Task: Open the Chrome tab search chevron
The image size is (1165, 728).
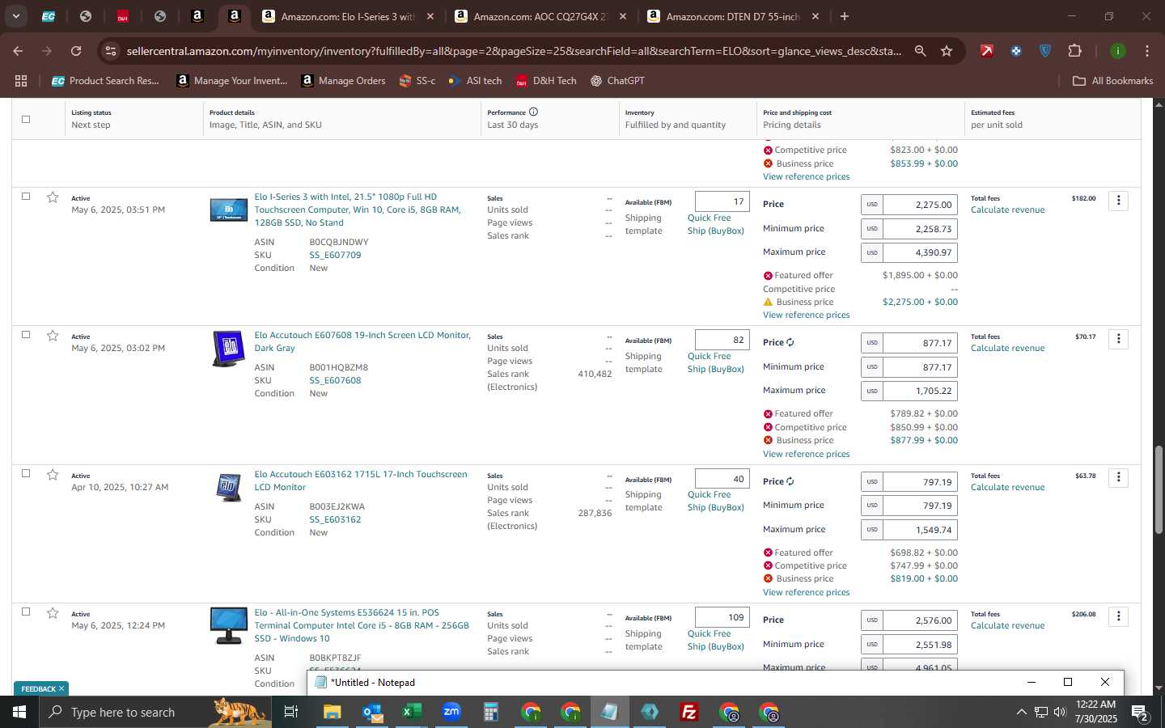Action: [15, 16]
